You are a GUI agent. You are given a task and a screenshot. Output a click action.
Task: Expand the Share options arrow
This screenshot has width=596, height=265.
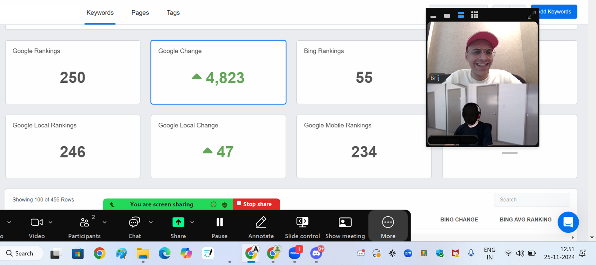192,222
